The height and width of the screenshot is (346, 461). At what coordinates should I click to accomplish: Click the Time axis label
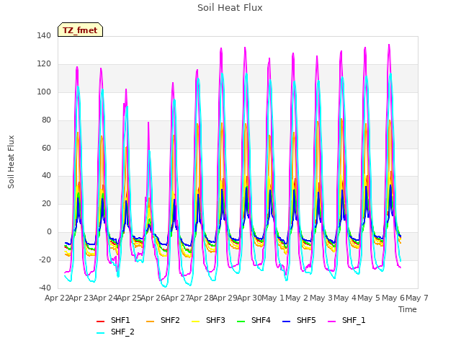[408, 309]
